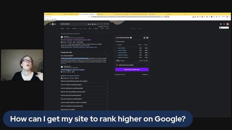Screen dimensions: 232x130
Task: Open the 'What's new' link in Keyword Surfer
Action: click(145, 75)
